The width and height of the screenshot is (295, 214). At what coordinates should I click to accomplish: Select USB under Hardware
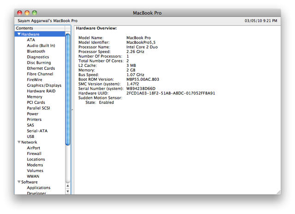pyautogui.click(x=30, y=137)
